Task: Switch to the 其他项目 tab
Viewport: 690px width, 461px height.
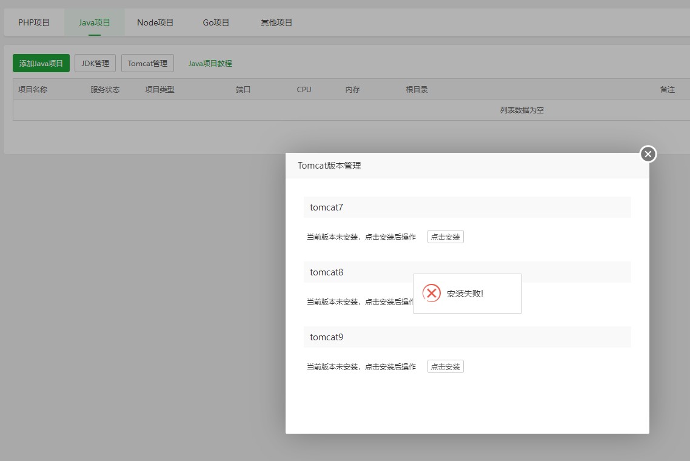Action: (x=276, y=22)
